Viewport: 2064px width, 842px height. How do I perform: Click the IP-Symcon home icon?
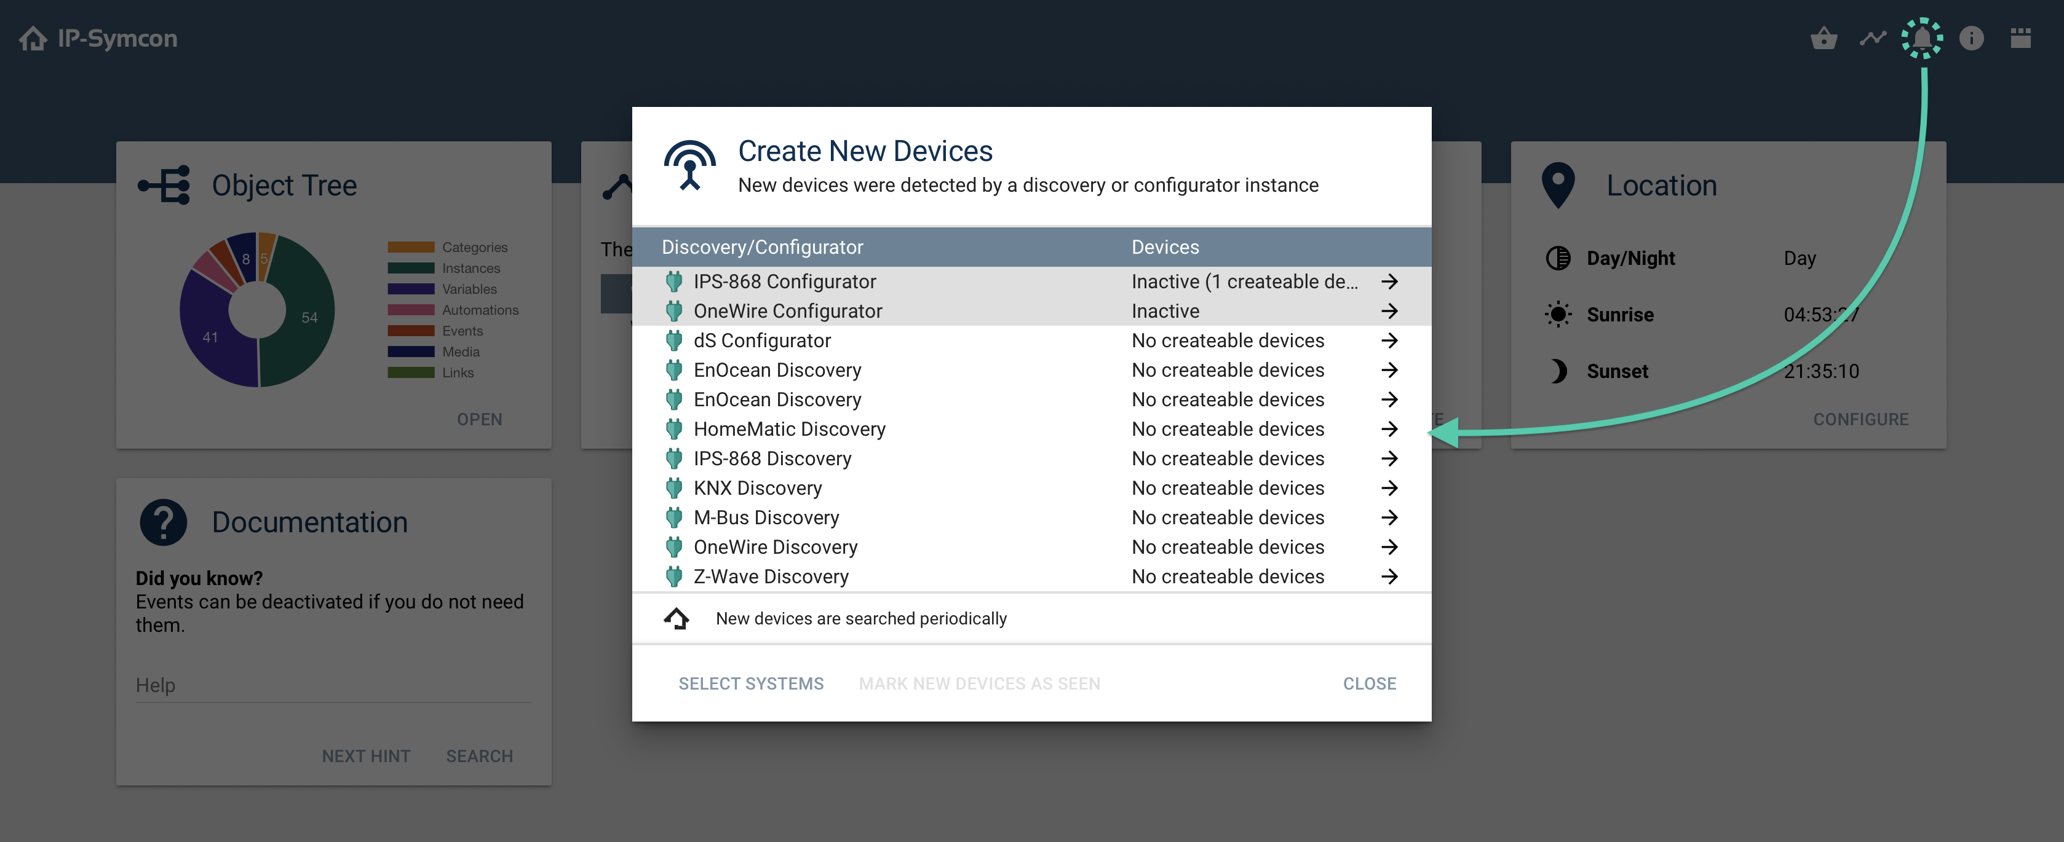click(x=33, y=37)
